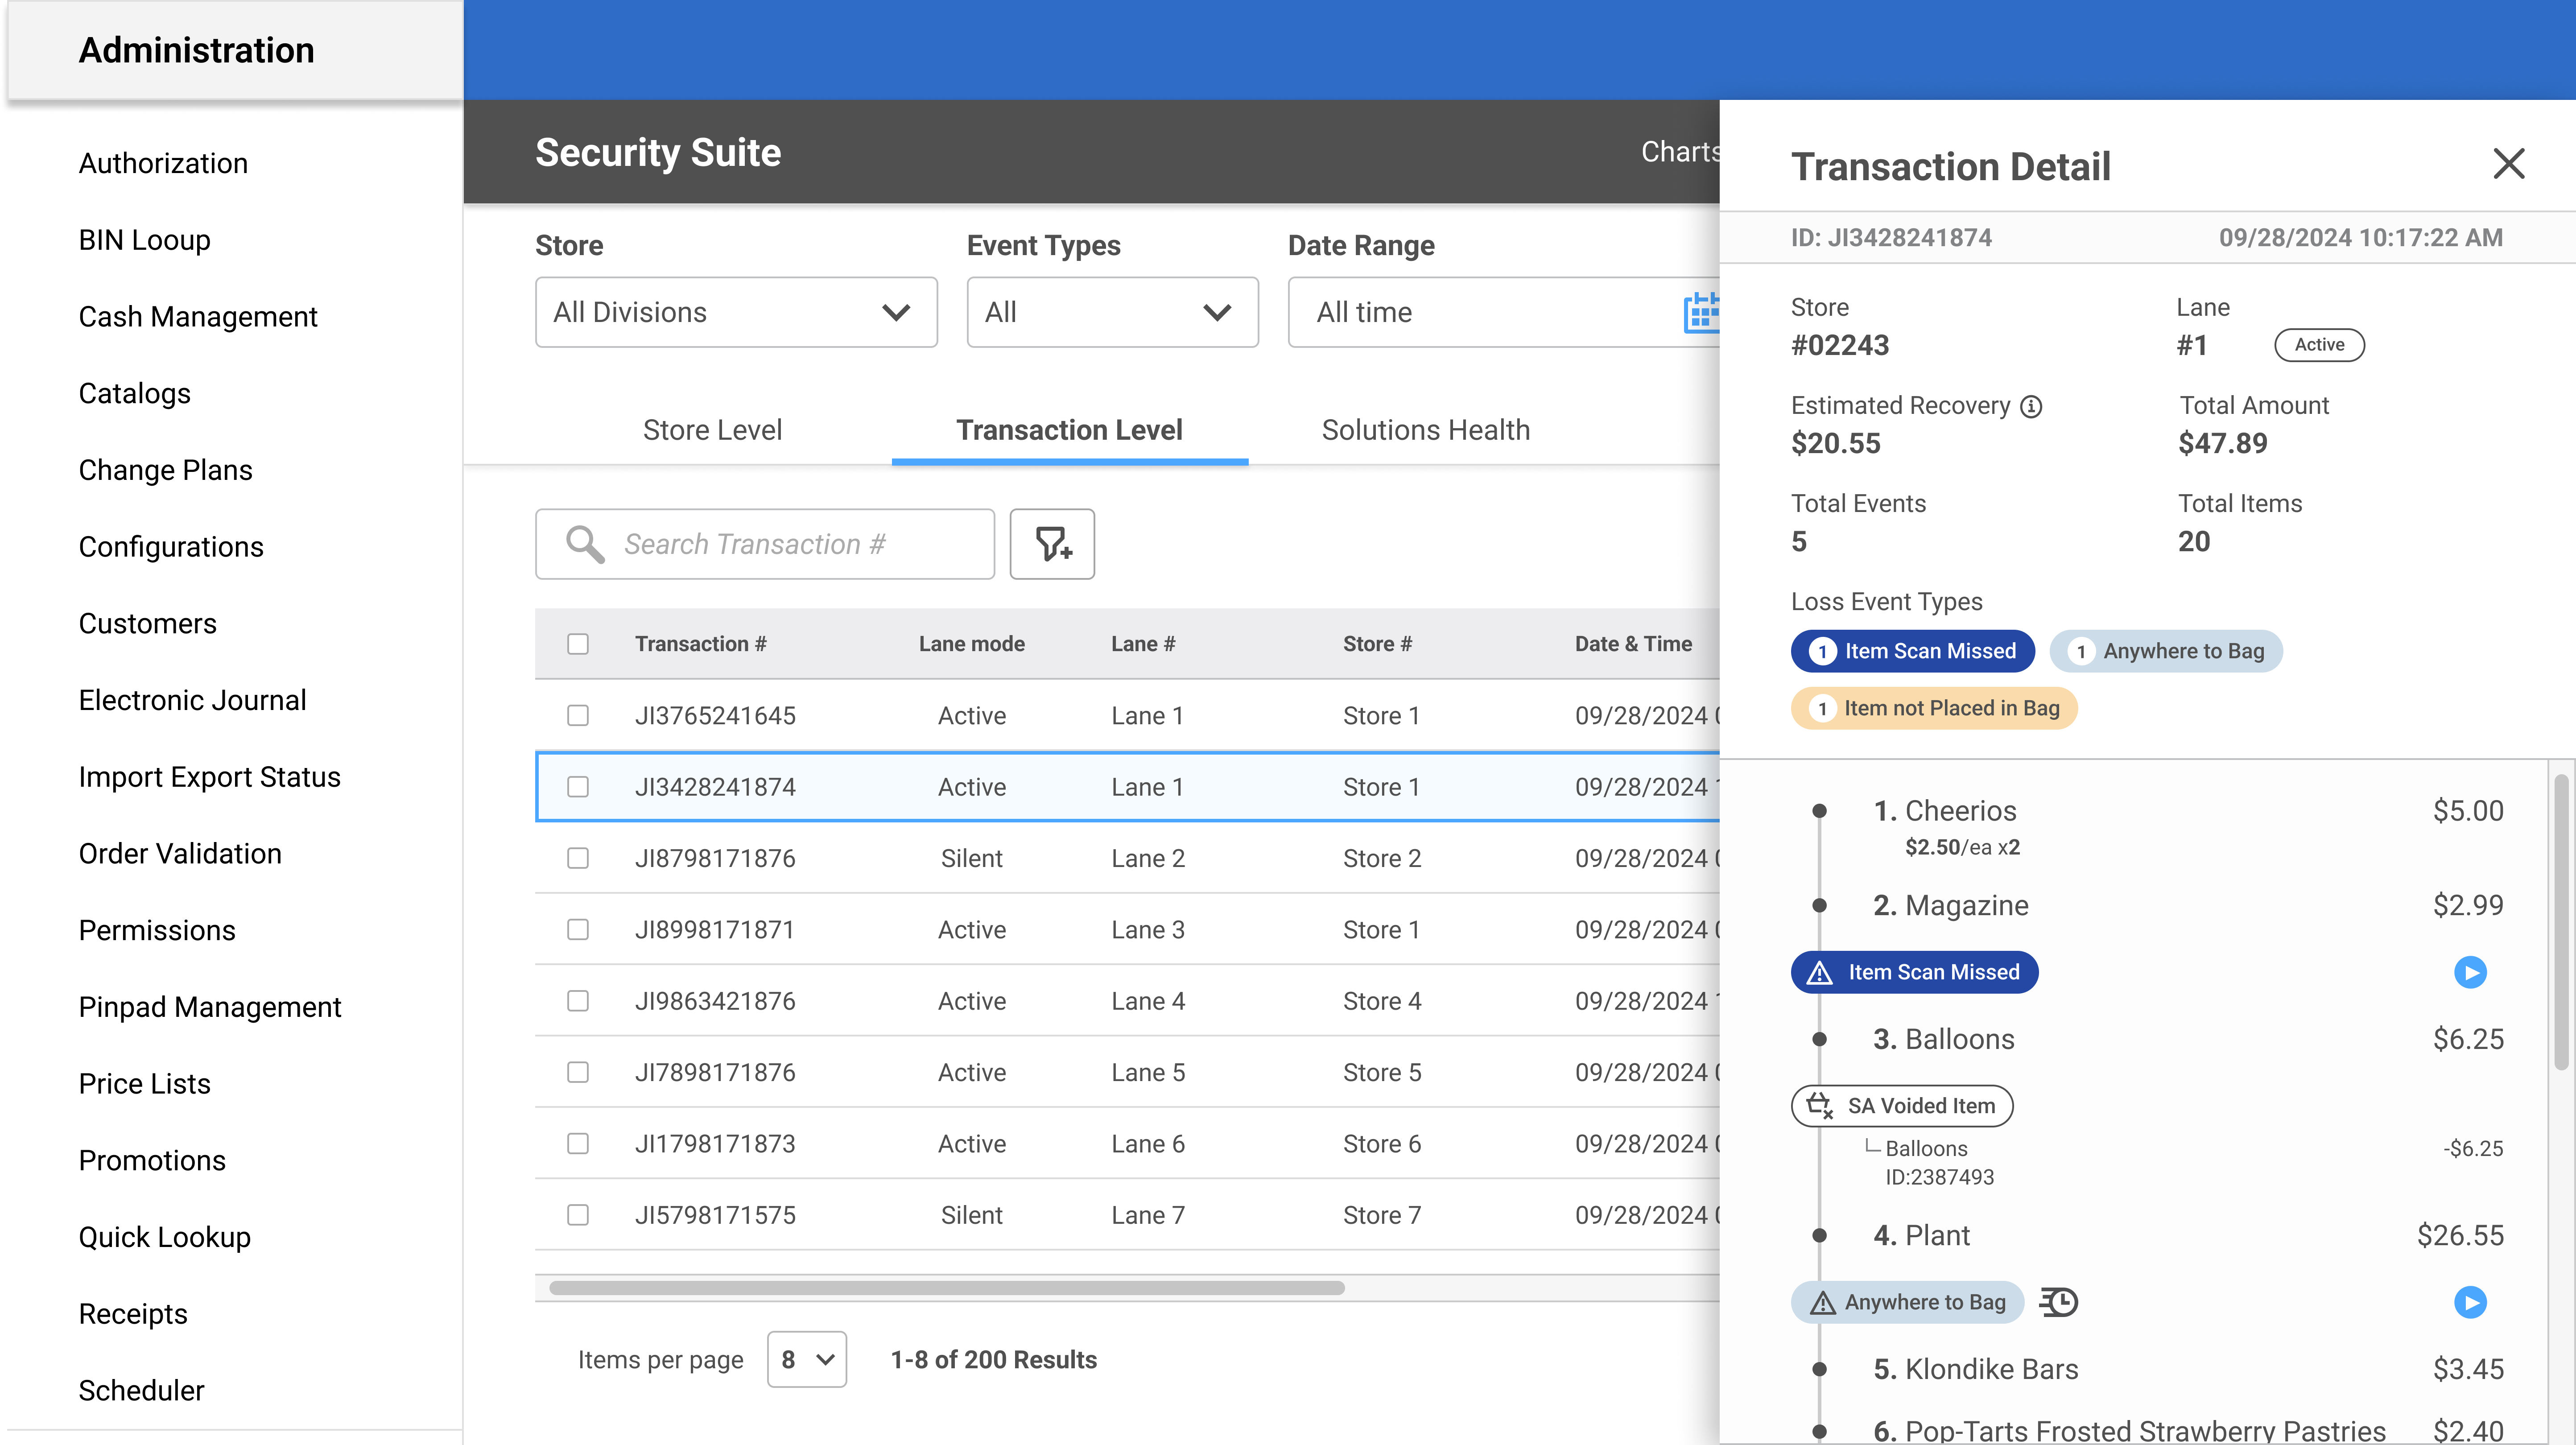The height and width of the screenshot is (1445, 2576).
Task: Open the Items per page dropdown
Action: click(x=806, y=1359)
